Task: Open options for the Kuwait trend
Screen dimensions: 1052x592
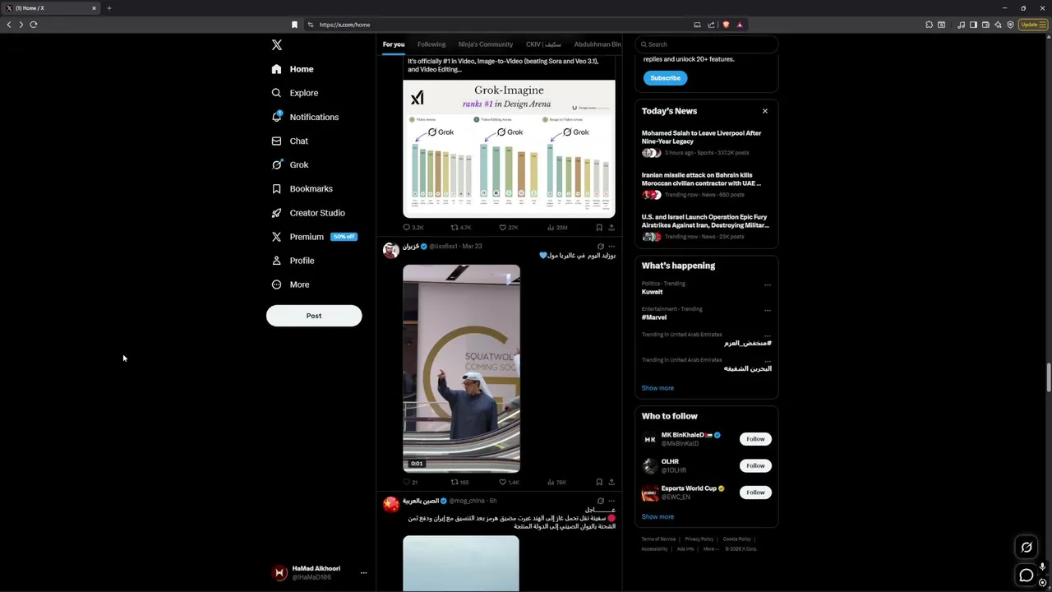Action: coord(768,284)
